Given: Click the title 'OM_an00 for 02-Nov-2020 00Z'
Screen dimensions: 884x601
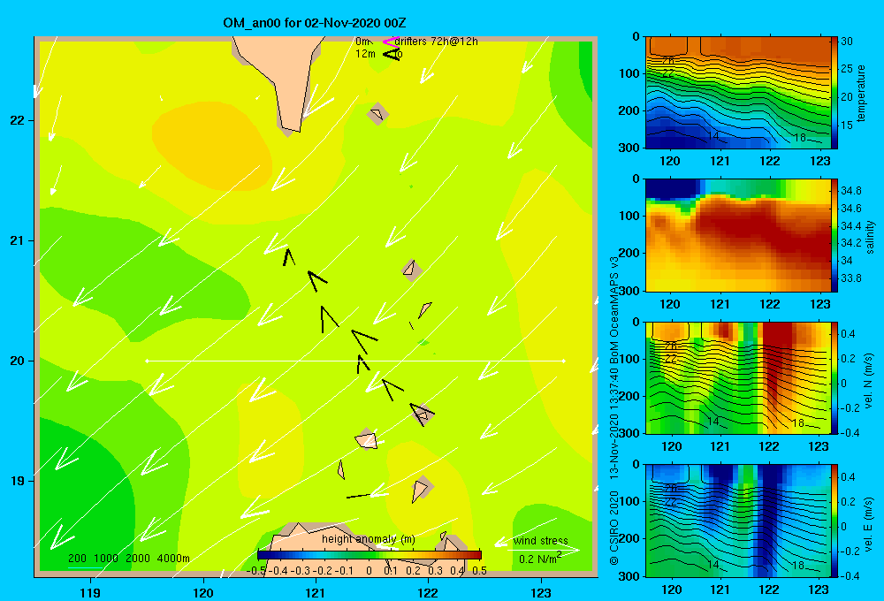Looking at the screenshot, I should pos(315,23).
